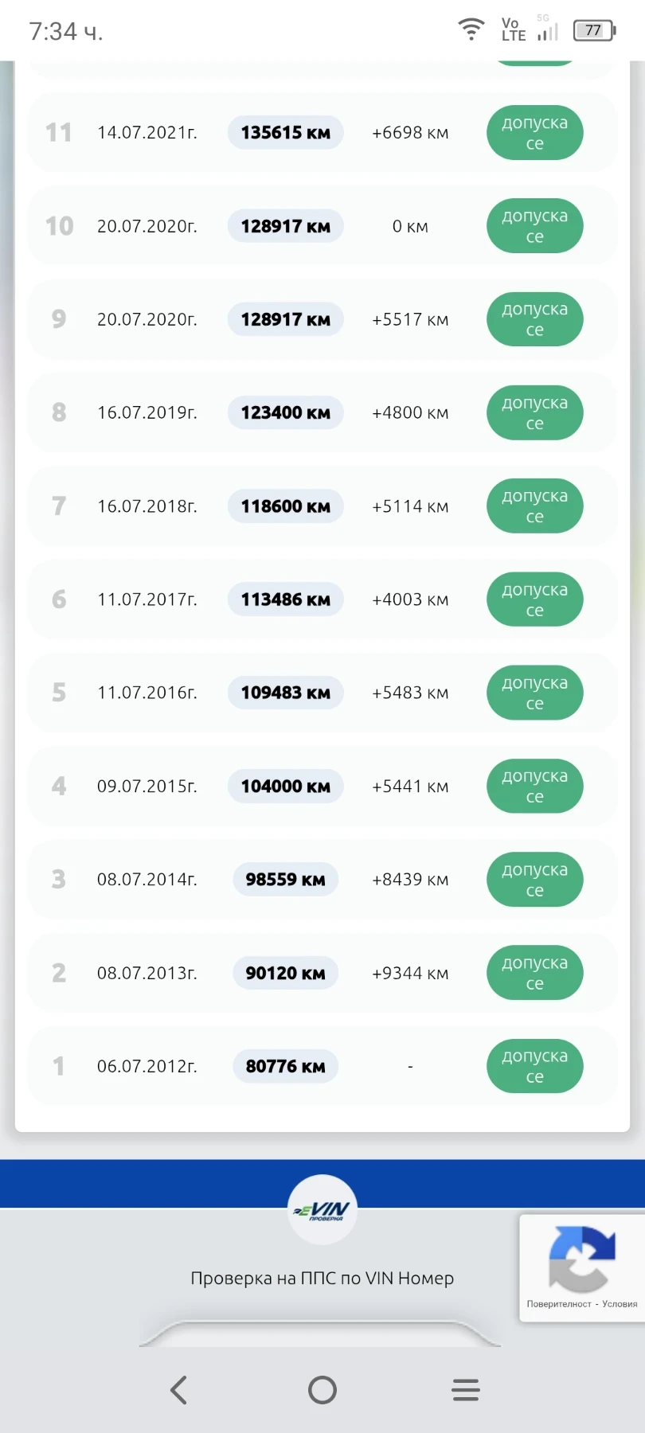Tap the reCAPTCHA badge icon

(x=581, y=1258)
